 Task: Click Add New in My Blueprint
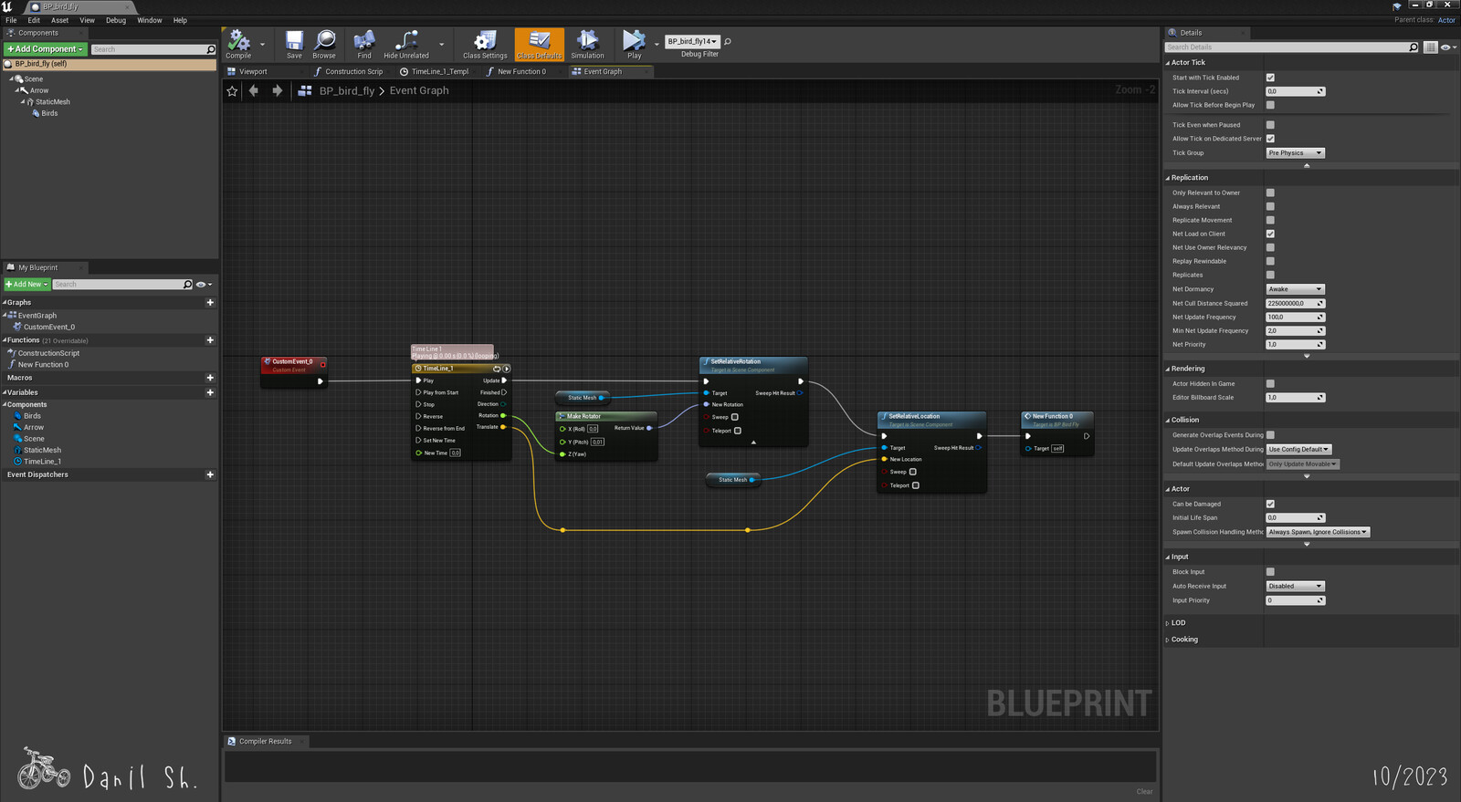point(26,284)
